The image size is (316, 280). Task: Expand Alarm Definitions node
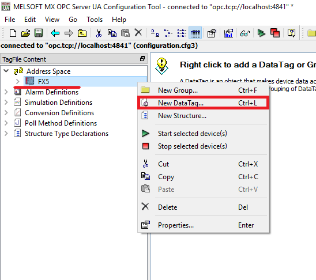6,92
